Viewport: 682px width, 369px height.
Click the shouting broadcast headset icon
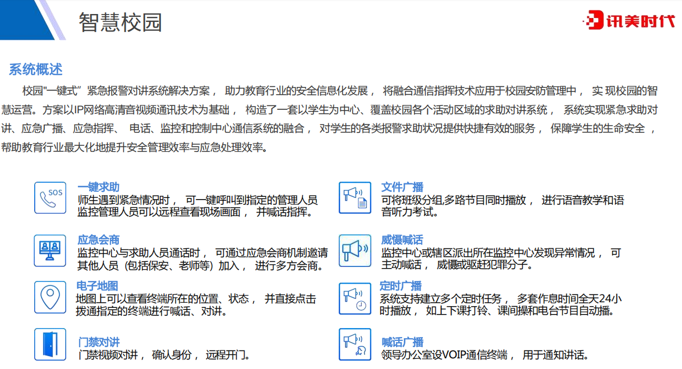point(354,344)
